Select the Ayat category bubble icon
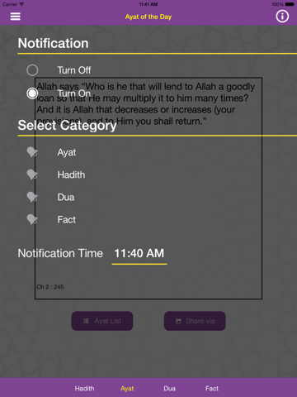 (32, 152)
